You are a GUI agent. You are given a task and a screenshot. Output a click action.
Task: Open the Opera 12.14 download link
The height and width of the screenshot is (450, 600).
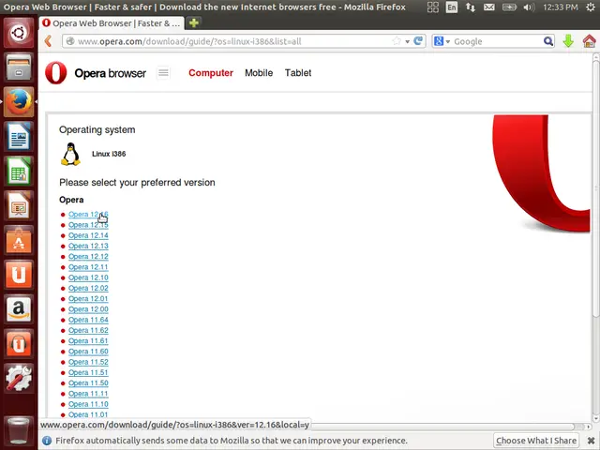pos(88,235)
